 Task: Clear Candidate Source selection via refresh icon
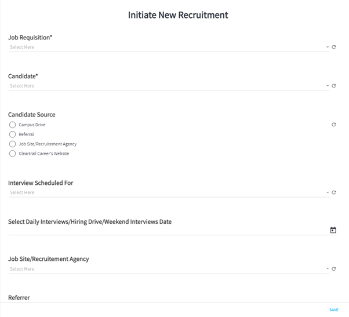point(334,125)
